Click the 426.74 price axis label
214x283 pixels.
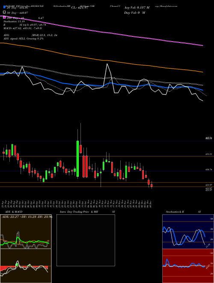(209, 170)
